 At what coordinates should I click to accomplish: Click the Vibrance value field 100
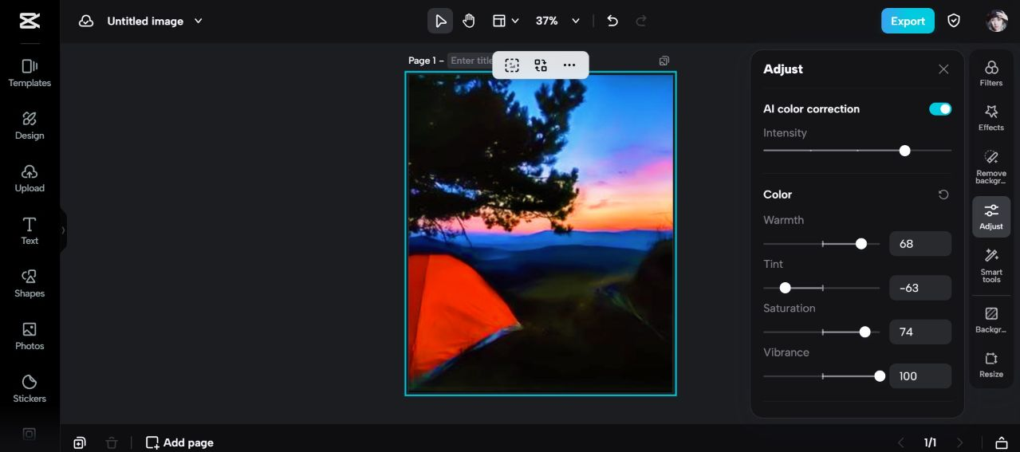pos(920,375)
